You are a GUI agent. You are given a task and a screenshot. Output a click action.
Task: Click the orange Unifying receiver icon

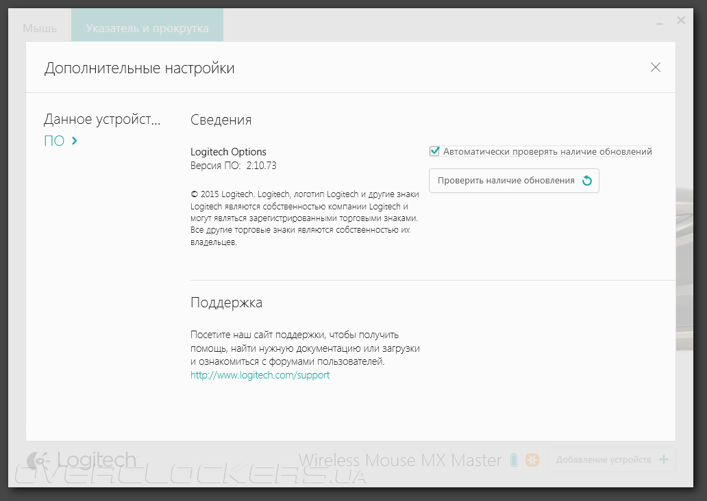point(532,460)
